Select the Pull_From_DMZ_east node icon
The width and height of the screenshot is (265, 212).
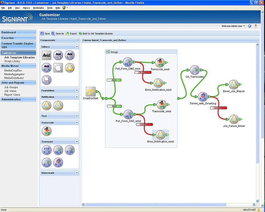(128, 62)
